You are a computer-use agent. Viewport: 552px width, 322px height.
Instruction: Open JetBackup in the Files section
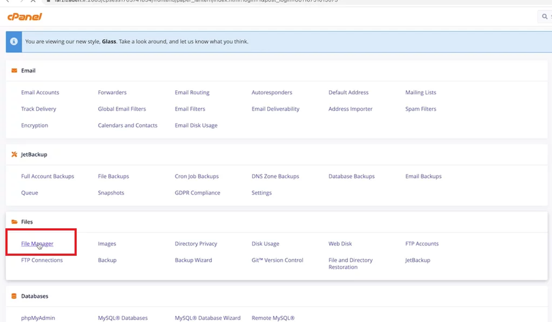coord(418,260)
